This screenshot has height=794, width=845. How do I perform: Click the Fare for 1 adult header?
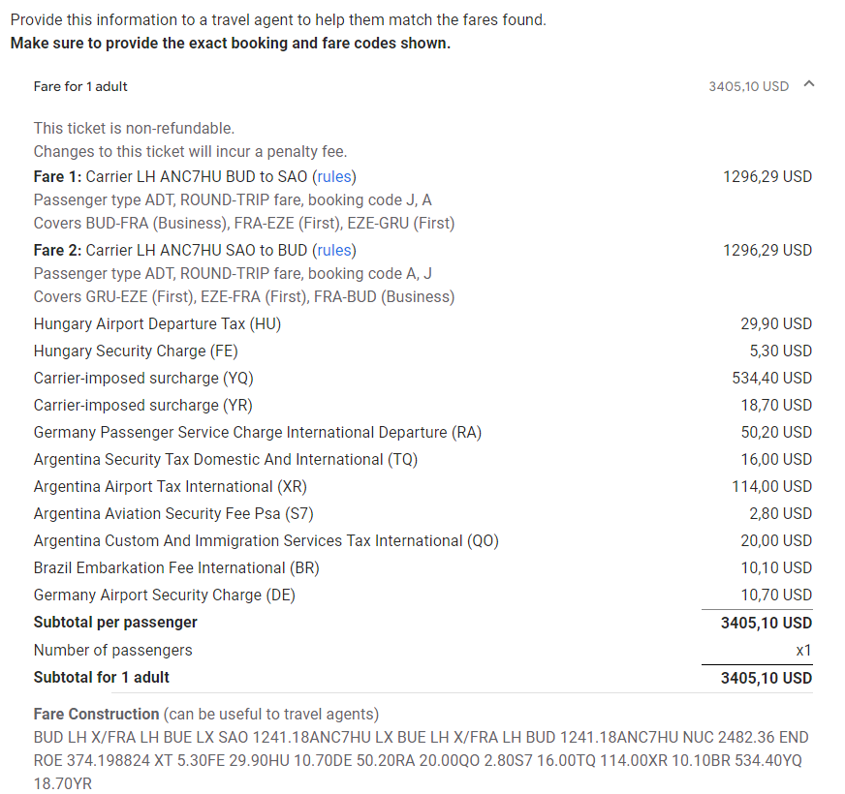pos(80,87)
